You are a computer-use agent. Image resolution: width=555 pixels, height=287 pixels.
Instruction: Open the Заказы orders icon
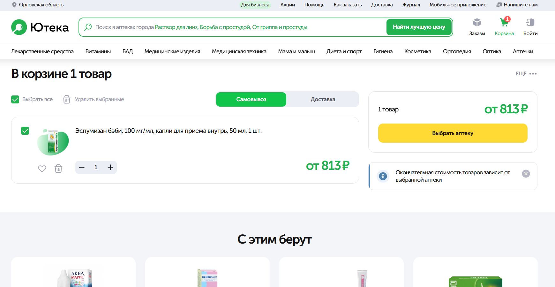click(x=477, y=23)
